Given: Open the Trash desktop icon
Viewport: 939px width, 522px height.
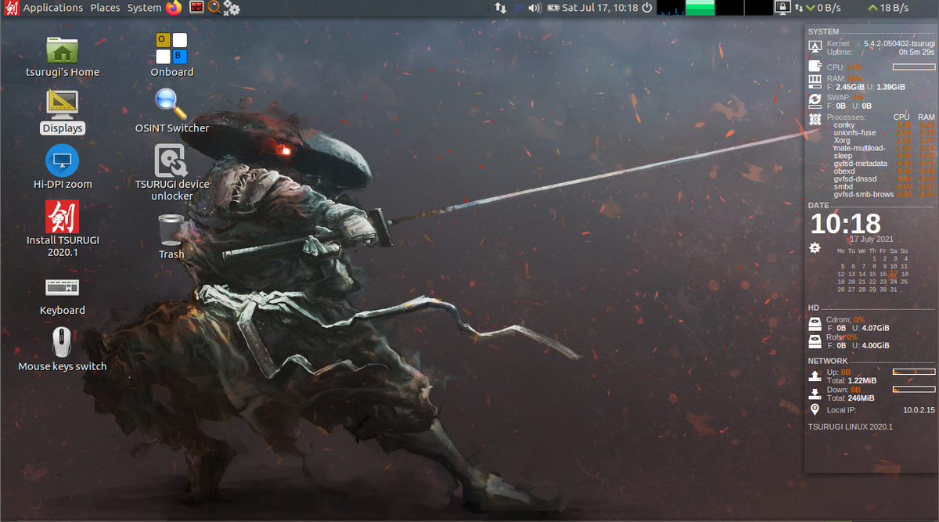Looking at the screenshot, I should (171, 237).
